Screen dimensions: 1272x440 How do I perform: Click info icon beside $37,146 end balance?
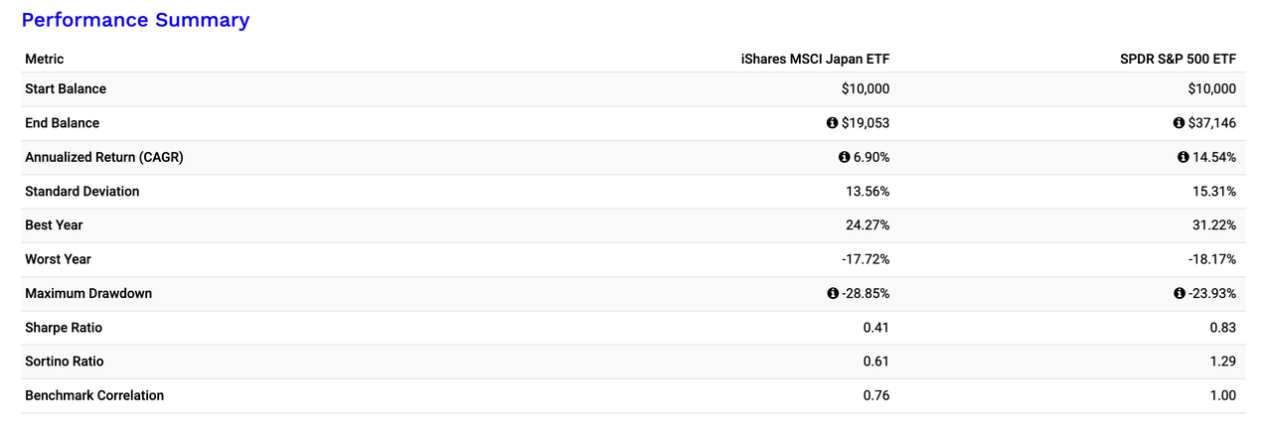[1180, 123]
